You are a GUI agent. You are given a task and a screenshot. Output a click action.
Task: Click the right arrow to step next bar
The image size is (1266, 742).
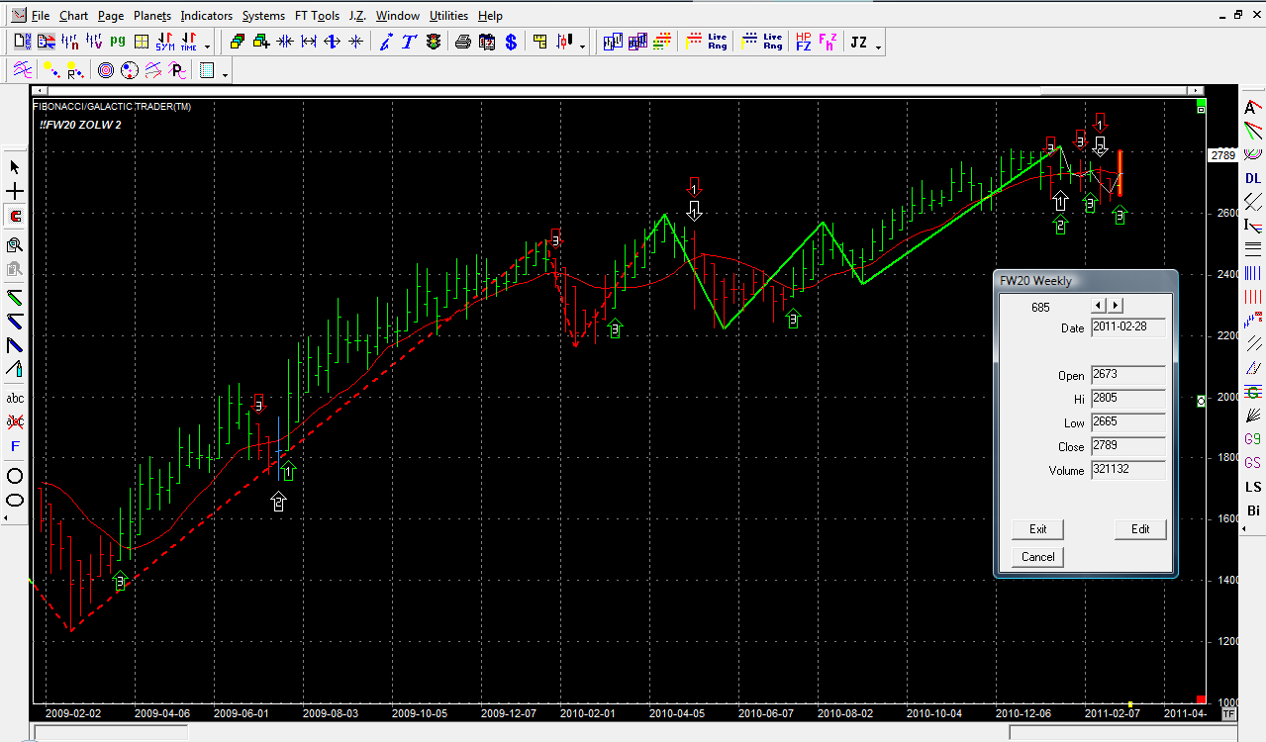(x=1116, y=306)
